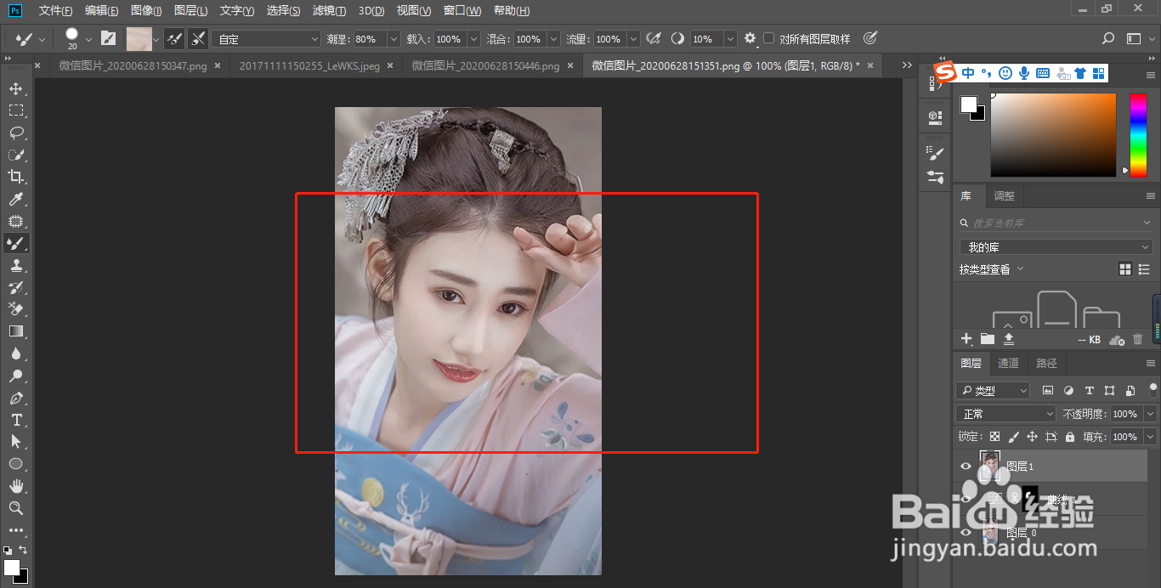Open document tab 20171111150255_LeWKS.jpeg

tap(309, 65)
